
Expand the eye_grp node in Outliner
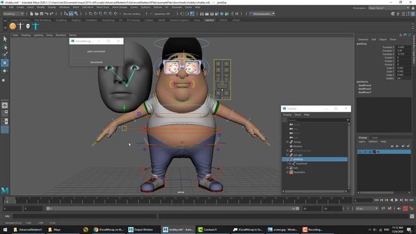[x=287, y=155]
